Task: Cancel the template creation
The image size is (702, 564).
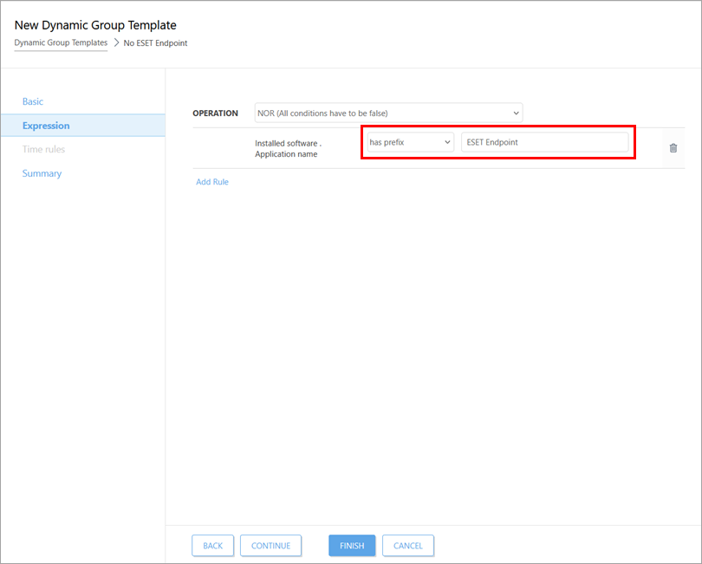Action: [x=407, y=546]
